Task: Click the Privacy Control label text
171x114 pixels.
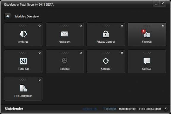Action: pyautogui.click(x=106, y=42)
